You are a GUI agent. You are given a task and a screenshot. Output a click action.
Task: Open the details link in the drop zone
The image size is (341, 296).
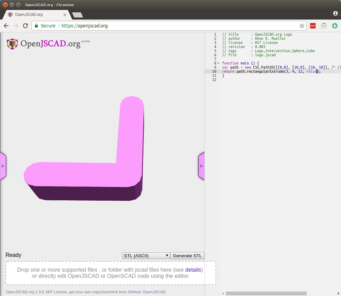click(193, 270)
